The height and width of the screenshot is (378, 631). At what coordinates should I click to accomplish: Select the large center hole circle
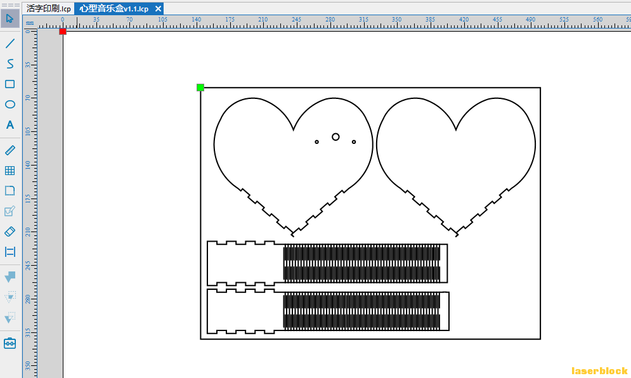click(335, 137)
